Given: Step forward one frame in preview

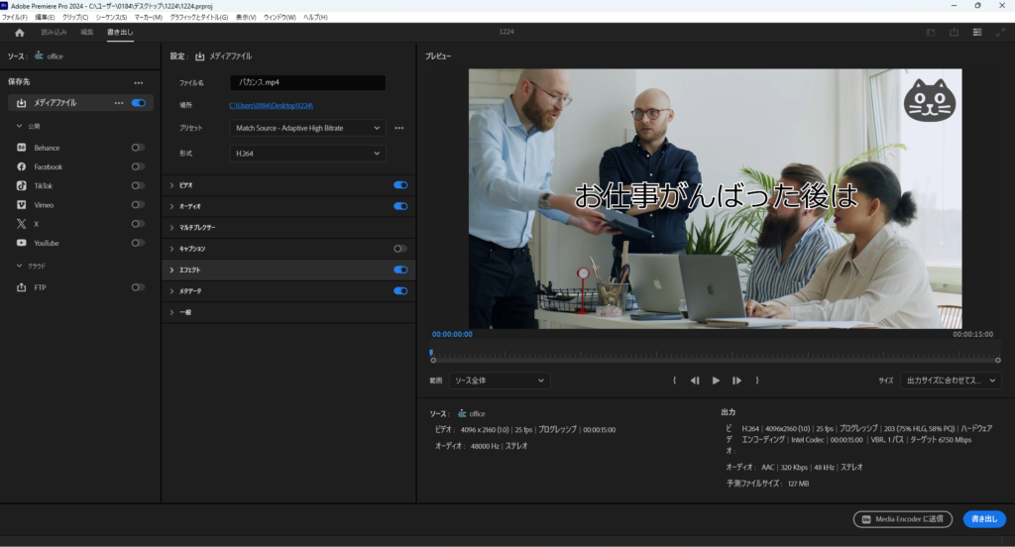Looking at the screenshot, I should click(x=736, y=381).
